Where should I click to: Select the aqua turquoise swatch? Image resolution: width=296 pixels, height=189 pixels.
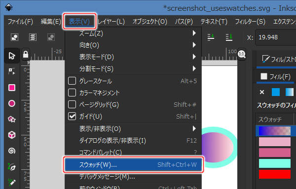275,163
